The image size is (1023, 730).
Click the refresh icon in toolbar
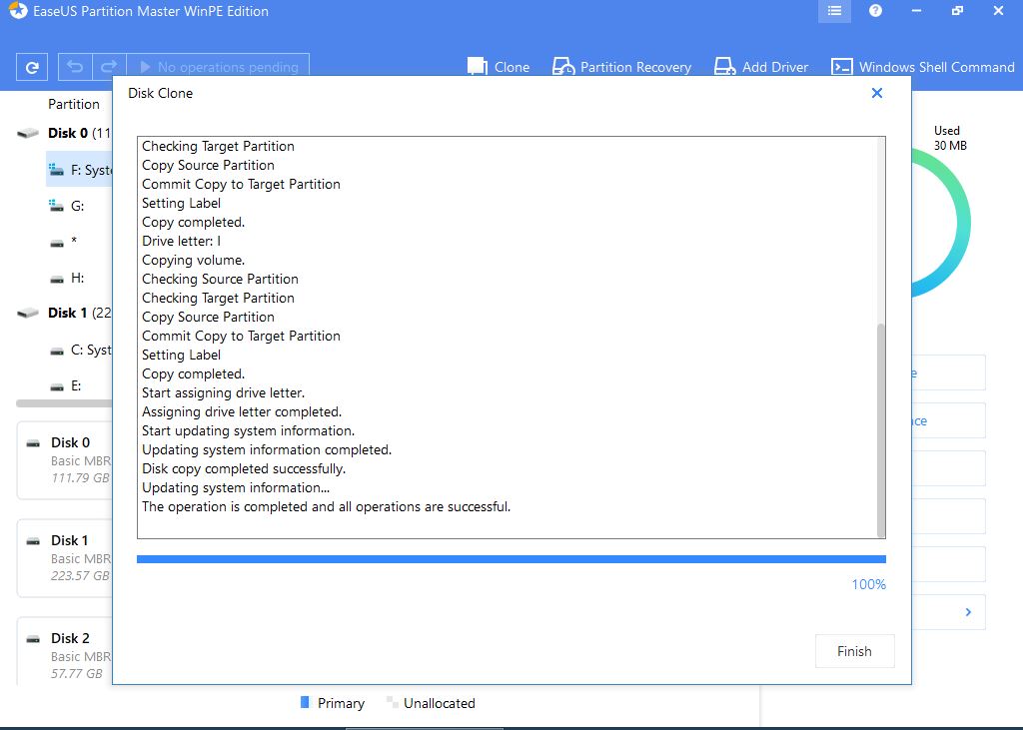coord(32,67)
